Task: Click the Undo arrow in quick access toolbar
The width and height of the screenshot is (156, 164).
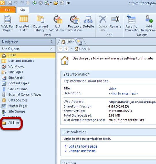Action: point(16,3)
